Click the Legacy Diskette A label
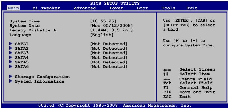The height and width of the screenshot is (108, 228). (33, 30)
